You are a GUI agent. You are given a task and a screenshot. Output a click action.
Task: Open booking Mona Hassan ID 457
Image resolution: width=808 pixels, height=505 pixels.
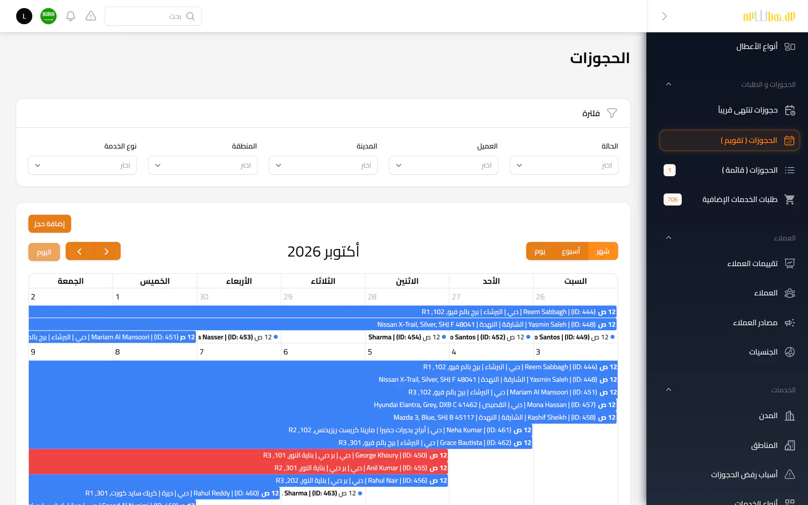click(x=323, y=405)
